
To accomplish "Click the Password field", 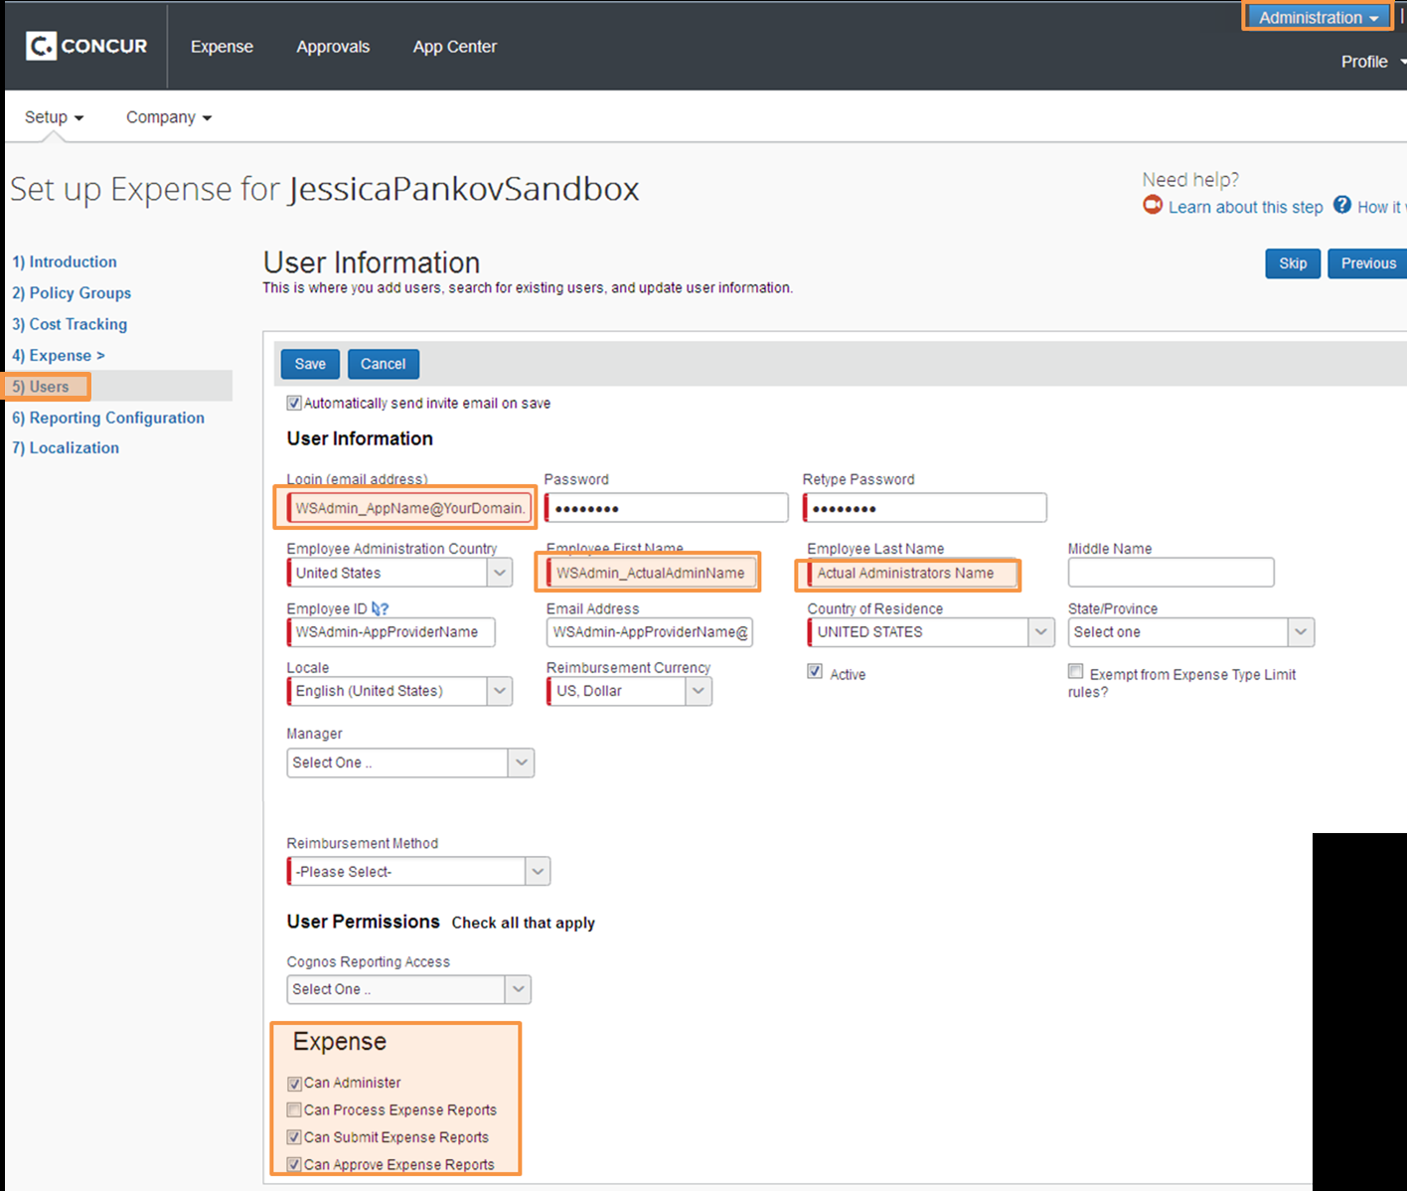I will tap(666, 508).
